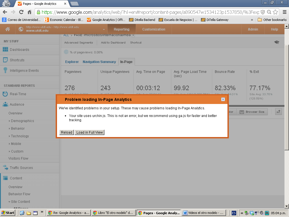Reload the page with the refresh icon
The width and height of the screenshot is (289, 217).
[21, 12]
